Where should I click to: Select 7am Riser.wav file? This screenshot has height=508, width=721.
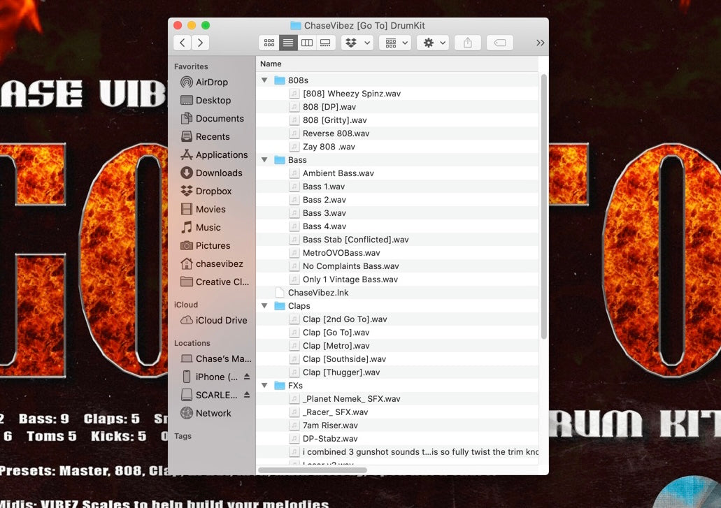[397, 426]
